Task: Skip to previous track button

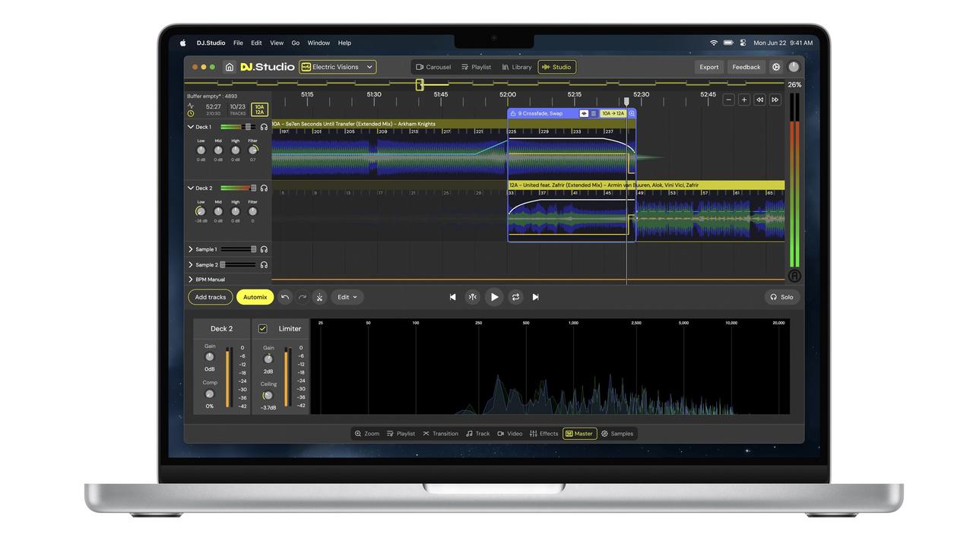Action: click(x=452, y=297)
